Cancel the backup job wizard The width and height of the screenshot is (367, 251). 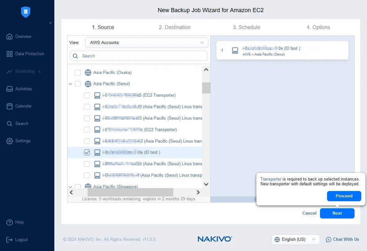[309, 213]
